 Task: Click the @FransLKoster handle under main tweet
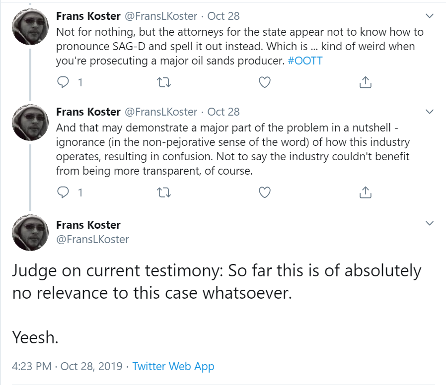92,239
